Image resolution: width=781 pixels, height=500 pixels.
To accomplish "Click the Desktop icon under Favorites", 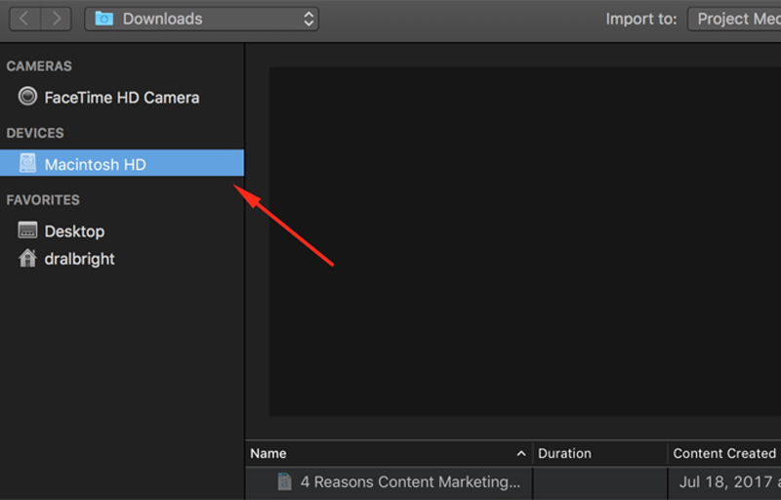I will (27, 231).
